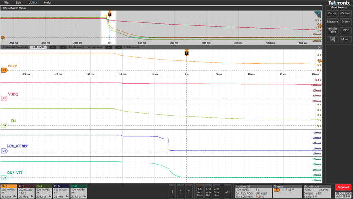
Task: Click the vertical zoom in plus button
Action: coord(109,47)
